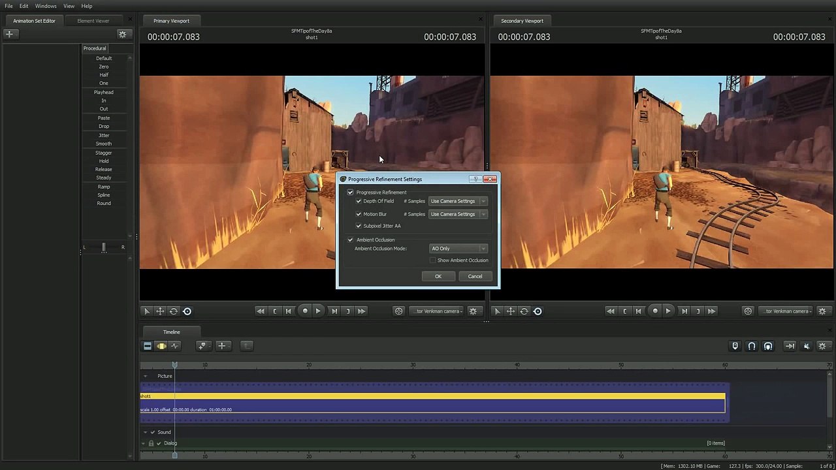Click the primary viewport camera target icon

399,311
